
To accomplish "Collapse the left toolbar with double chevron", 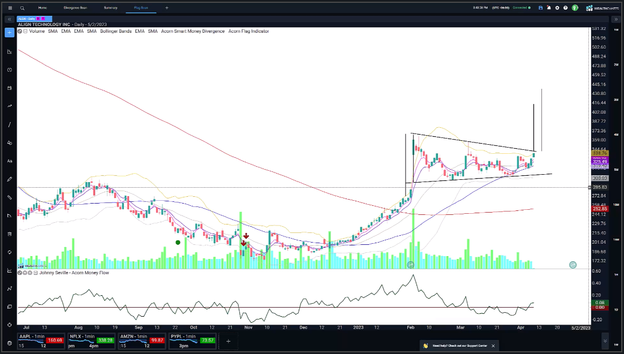I will 10,19.
